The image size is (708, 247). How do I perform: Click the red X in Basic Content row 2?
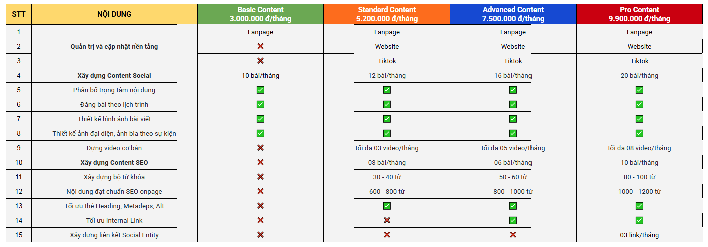(260, 46)
